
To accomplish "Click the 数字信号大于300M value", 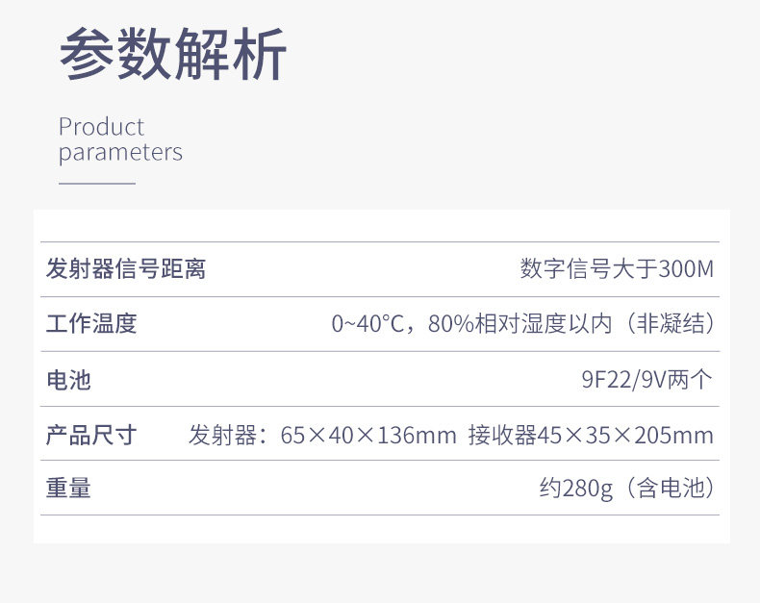I will pos(617,269).
